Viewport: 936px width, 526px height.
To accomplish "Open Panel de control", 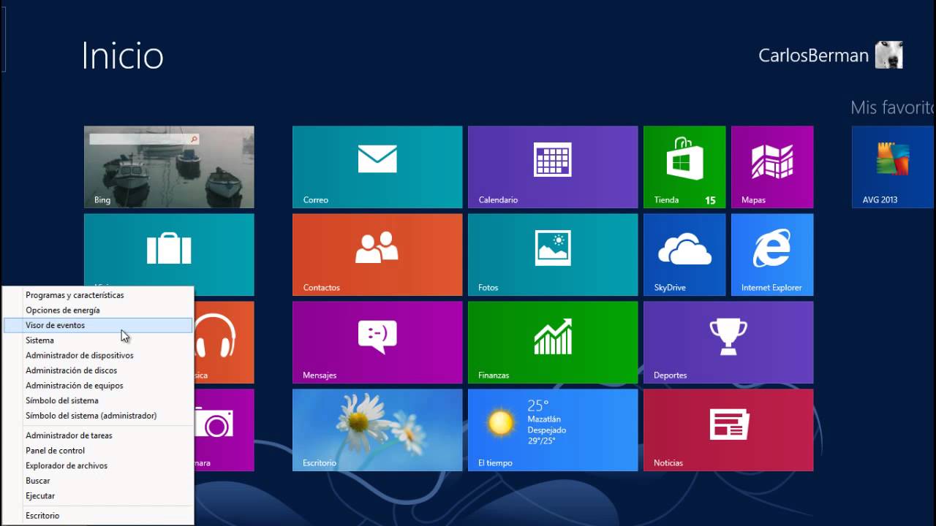I will click(98, 451).
